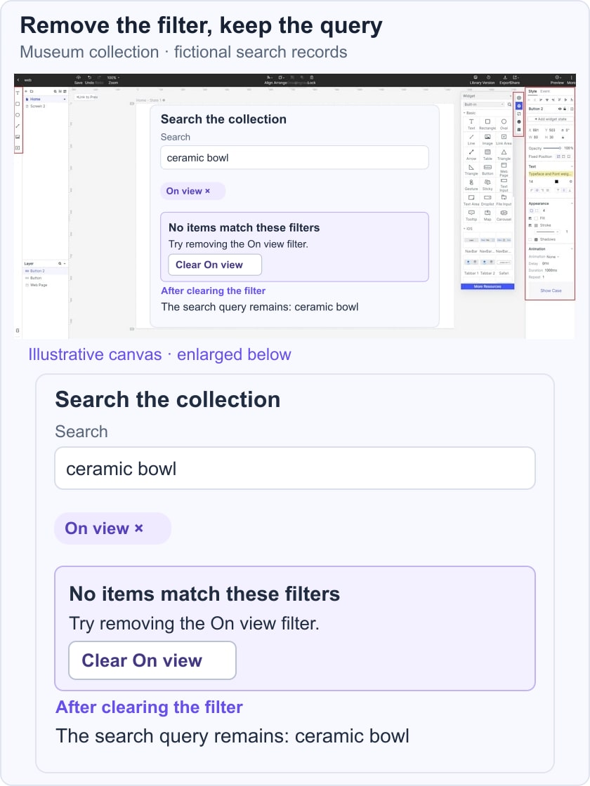This screenshot has width=590, height=786.
Task: Collapse the Basic widget group
Action: click(x=464, y=113)
